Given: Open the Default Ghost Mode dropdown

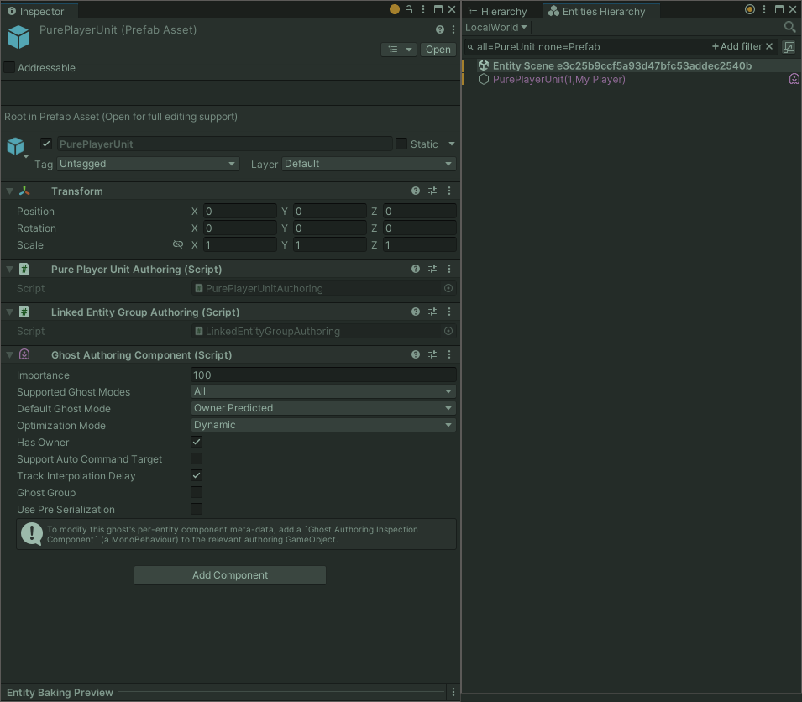Looking at the screenshot, I should click(x=323, y=408).
